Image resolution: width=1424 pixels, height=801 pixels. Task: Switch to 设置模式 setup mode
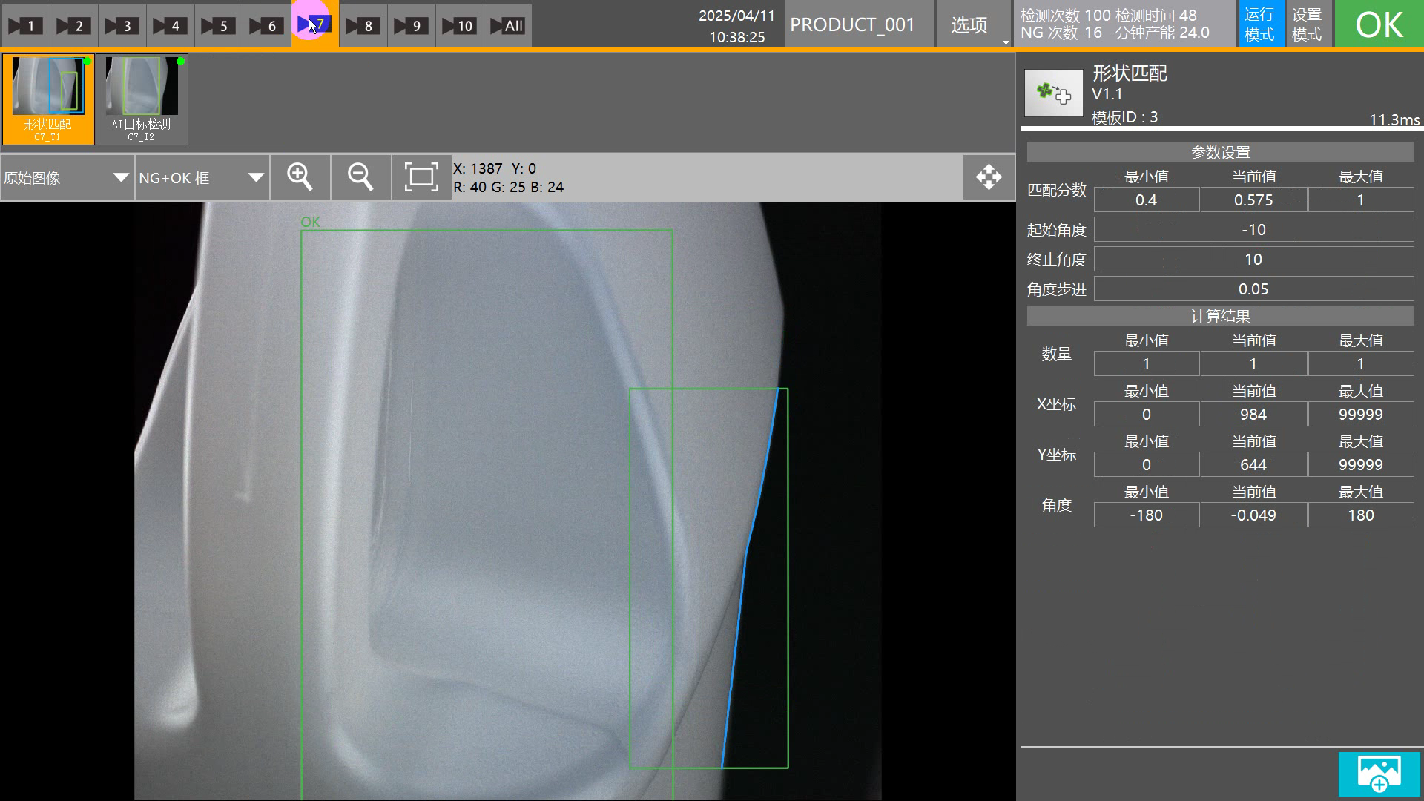pyautogui.click(x=1307, y=24)
